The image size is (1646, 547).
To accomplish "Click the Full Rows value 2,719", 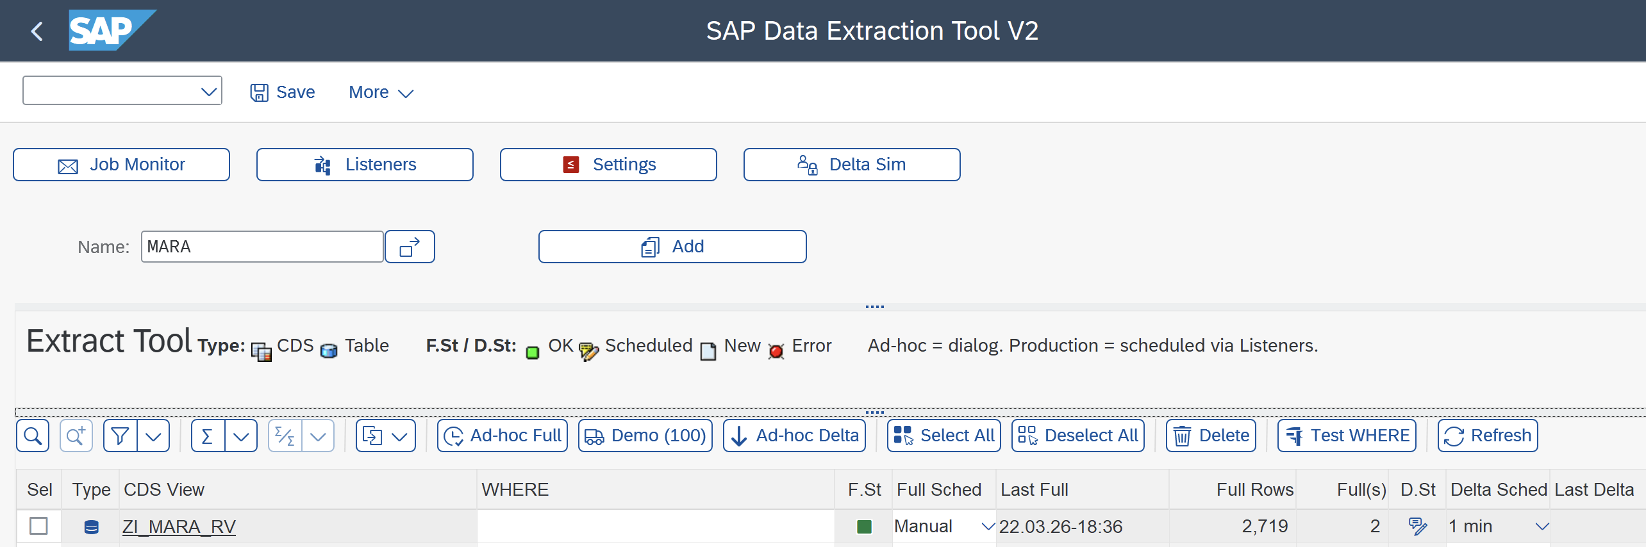I will 1265,527.
